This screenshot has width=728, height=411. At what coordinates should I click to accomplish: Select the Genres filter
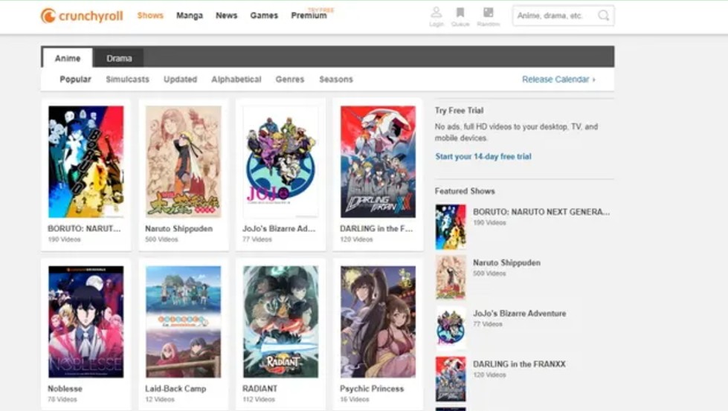[x=290, y=80]
